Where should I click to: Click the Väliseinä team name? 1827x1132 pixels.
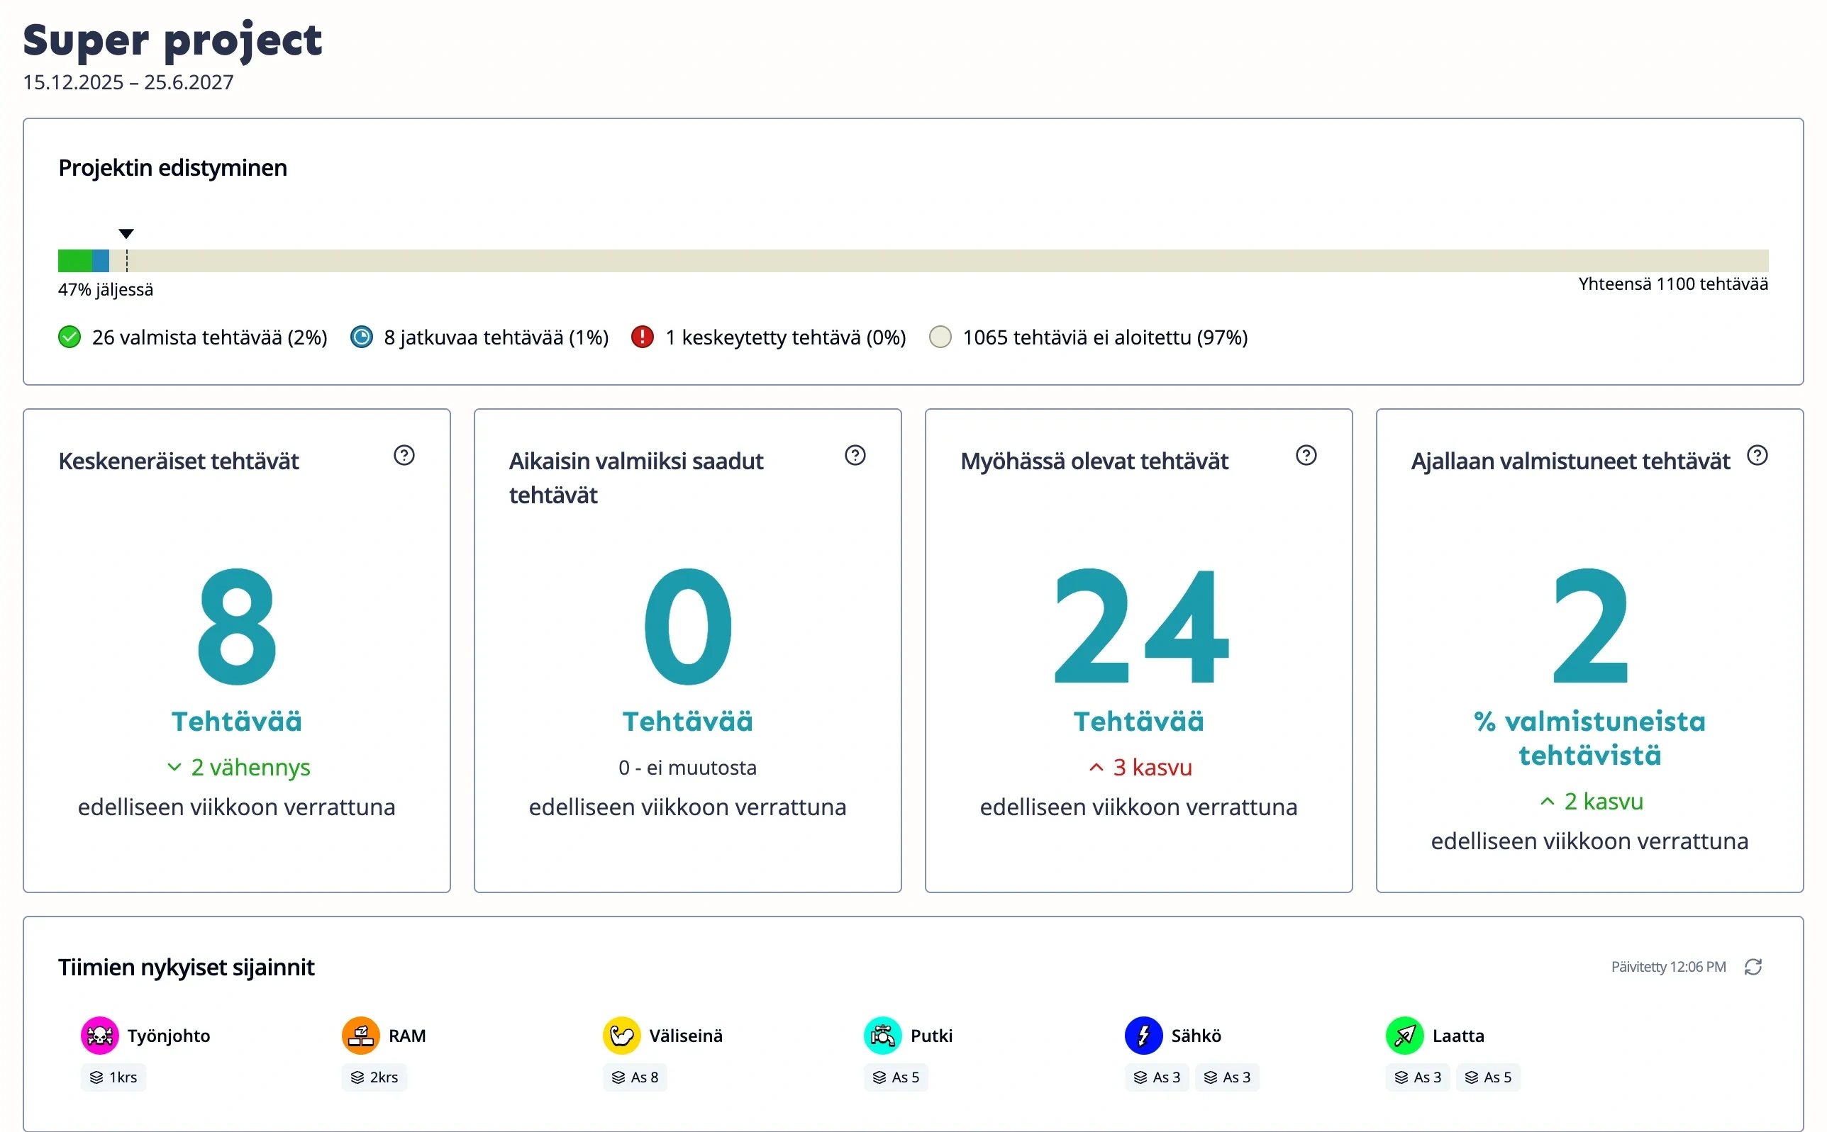point(685,1036)
